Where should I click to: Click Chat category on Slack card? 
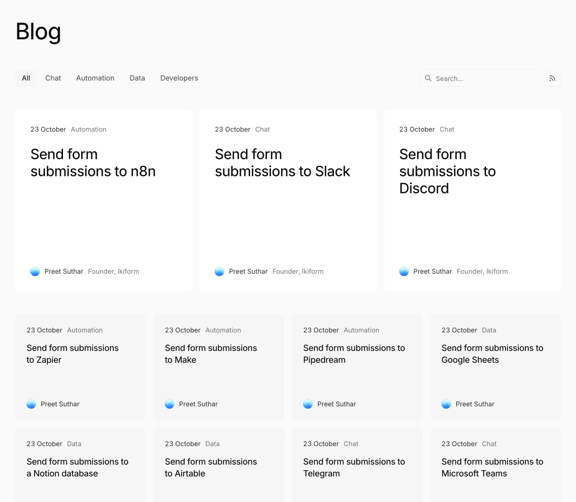(x=262, y=129)
